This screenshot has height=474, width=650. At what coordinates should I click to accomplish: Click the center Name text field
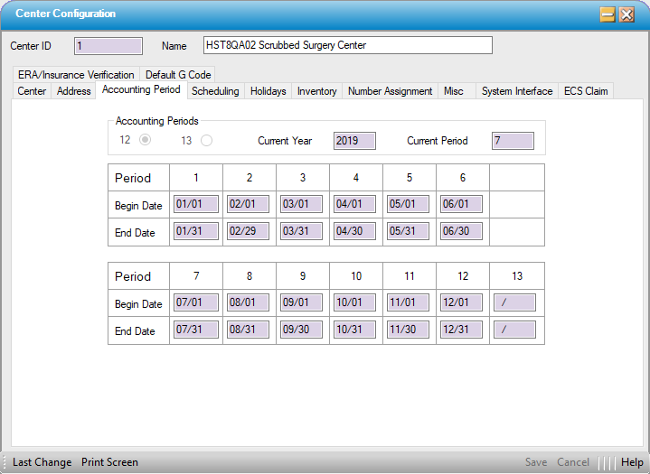coord(347,45)
